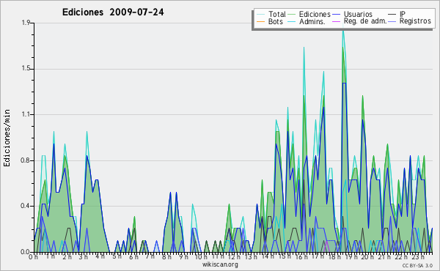Click the 'wikiscan.org' caption
440x271 pixels.
(x=220, y=264)
